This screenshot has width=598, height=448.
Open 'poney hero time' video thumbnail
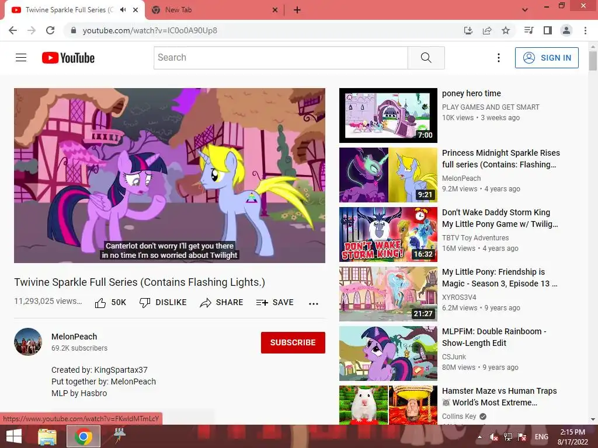[388, 116]
